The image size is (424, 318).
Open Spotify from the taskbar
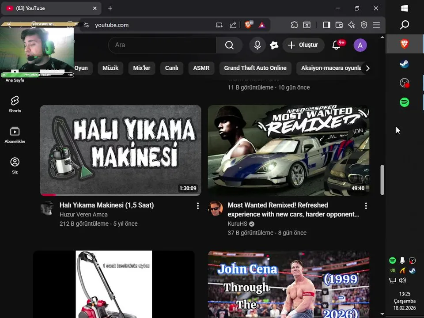(404, 102)
